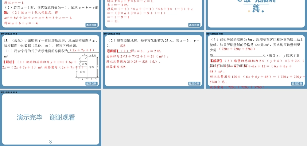Click 返回目录 on the question 13 floor plan slide

[91, 84]
